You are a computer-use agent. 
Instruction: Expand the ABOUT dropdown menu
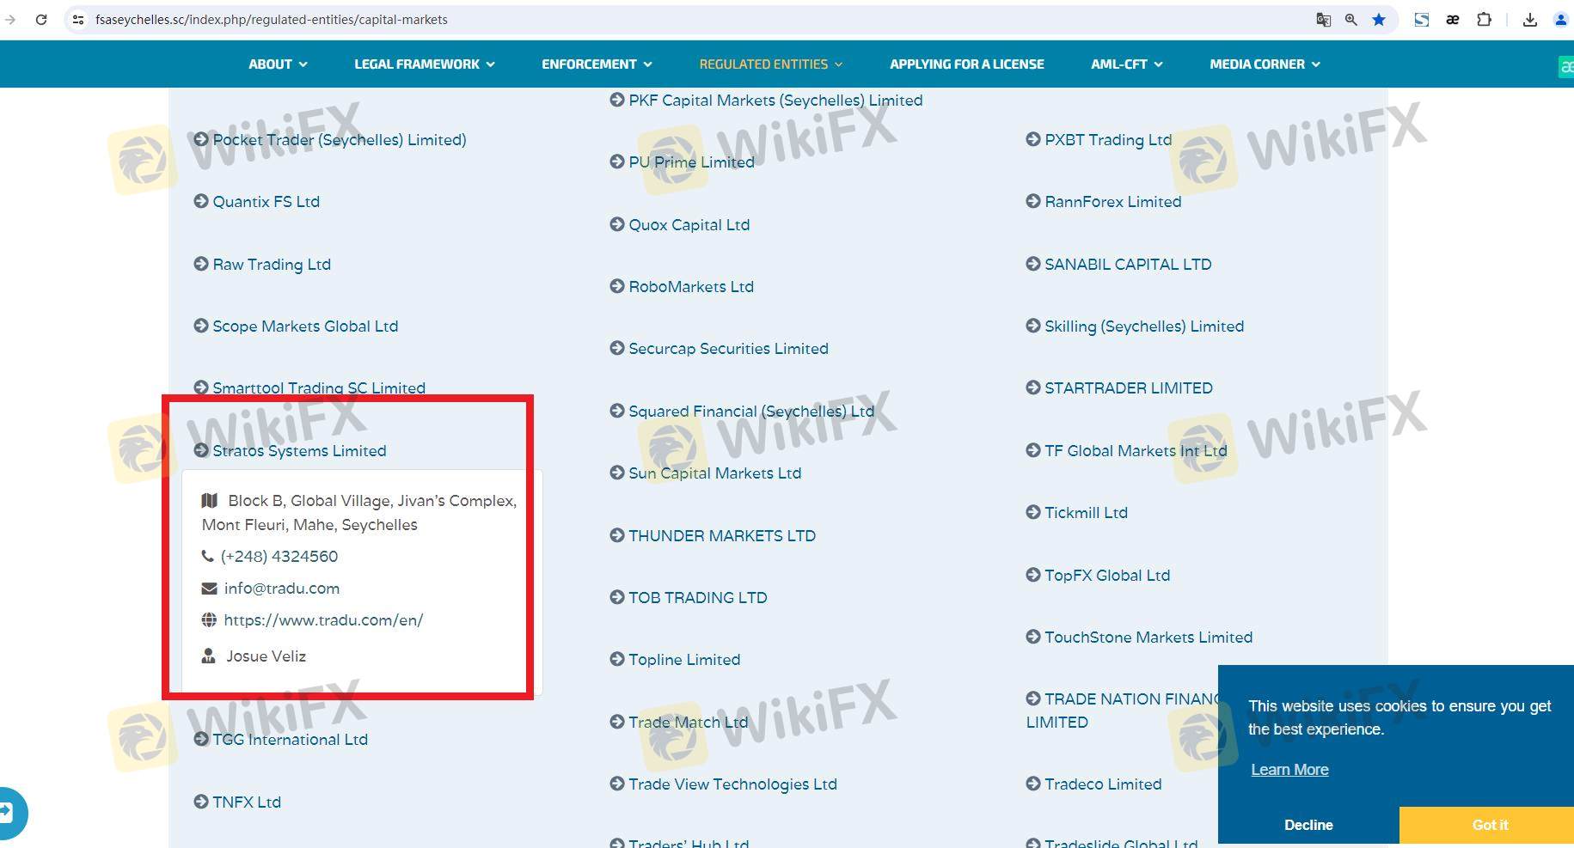278,64
